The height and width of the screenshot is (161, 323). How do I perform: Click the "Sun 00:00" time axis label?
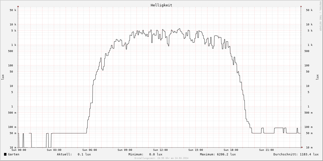[19, 150]
